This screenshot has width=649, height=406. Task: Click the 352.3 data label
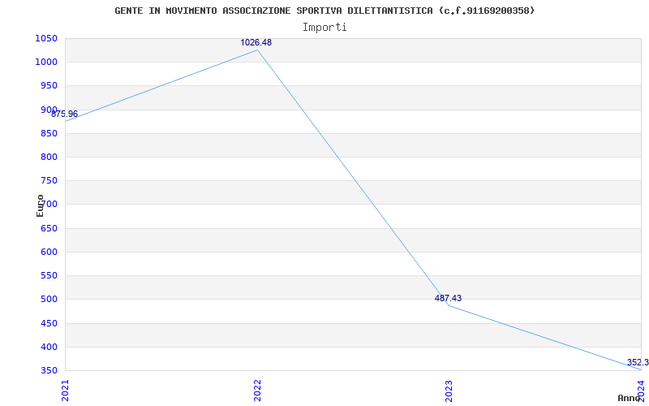638,362
